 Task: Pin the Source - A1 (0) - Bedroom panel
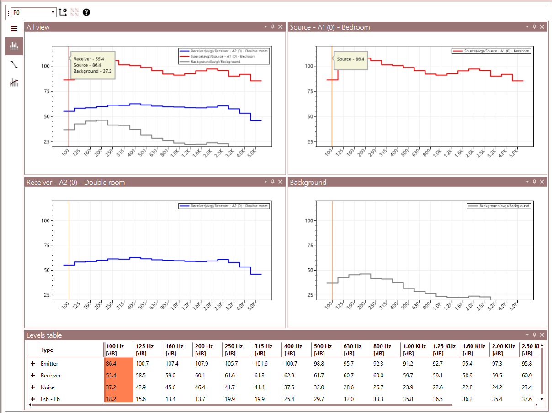point(534,27)
